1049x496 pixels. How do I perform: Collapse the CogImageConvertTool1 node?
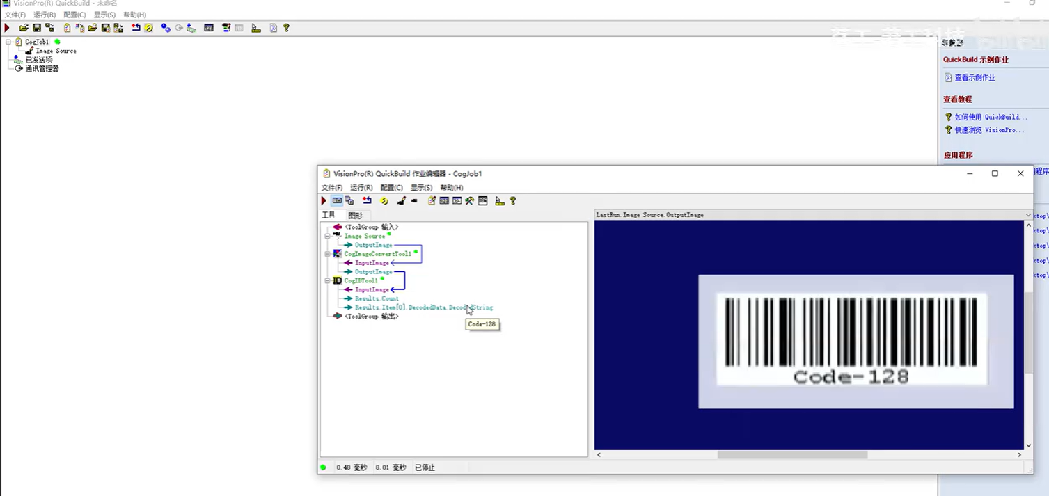327,254
